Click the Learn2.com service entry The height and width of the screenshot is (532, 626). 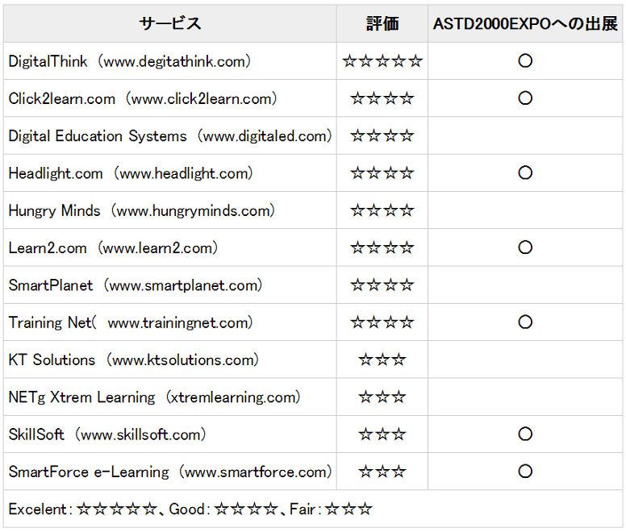click(113, 248)
